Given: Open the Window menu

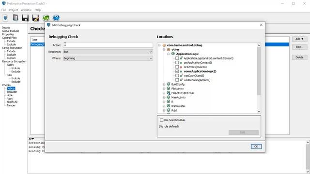Looking at the screenshot, I should coord(26,10).
